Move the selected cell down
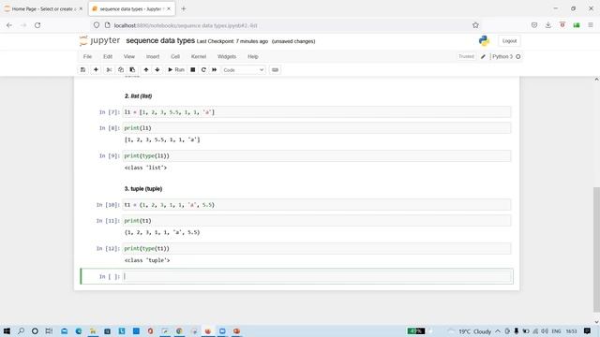 157,70
